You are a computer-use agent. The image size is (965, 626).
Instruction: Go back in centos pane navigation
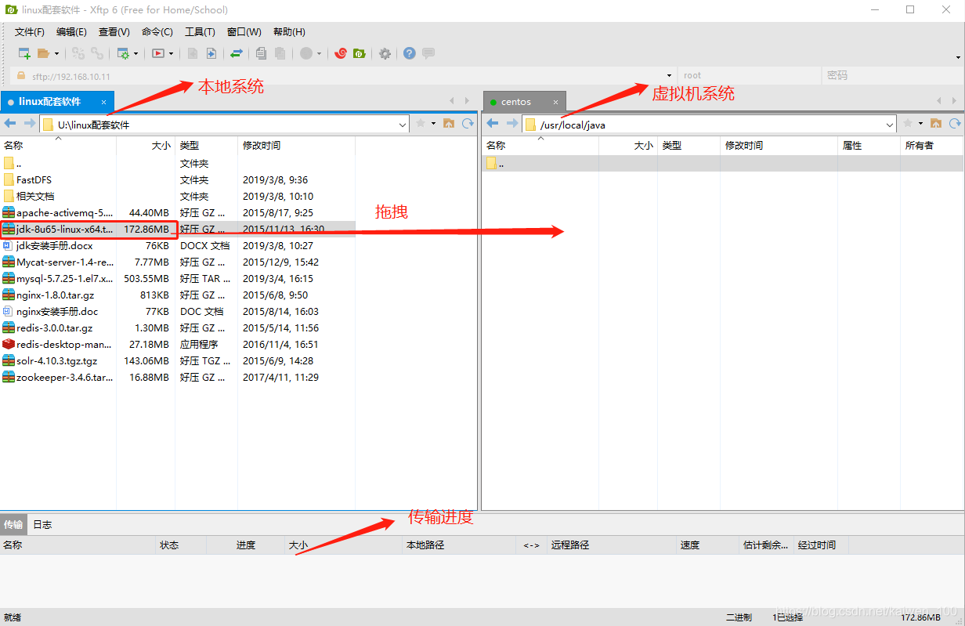point(493,124)
